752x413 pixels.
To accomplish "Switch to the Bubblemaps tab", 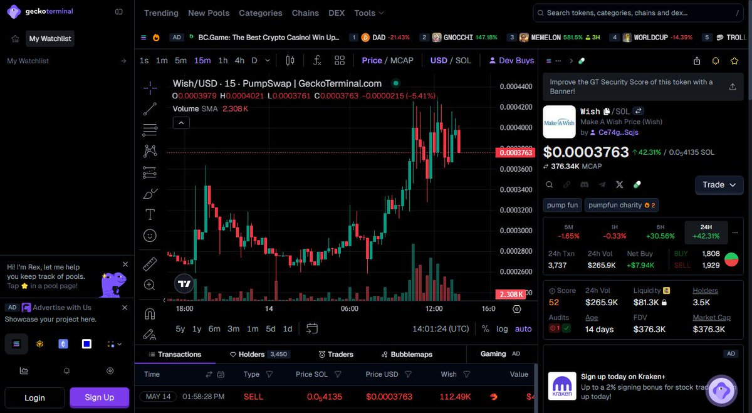I will tap(406, 354).
